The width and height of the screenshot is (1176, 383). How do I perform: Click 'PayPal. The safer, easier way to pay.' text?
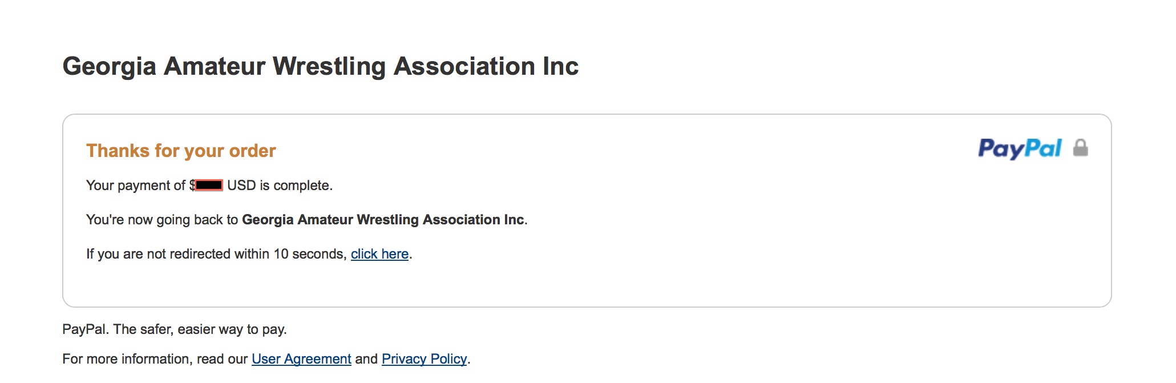coord(174,329)
